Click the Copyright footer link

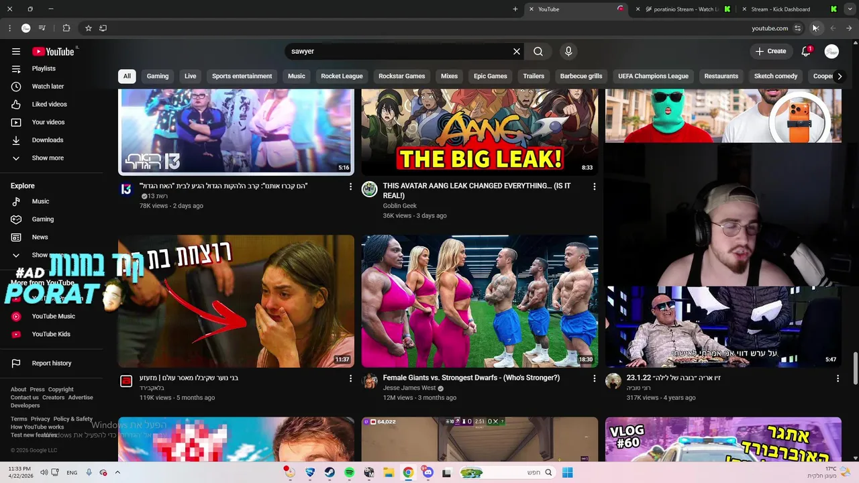60,390
